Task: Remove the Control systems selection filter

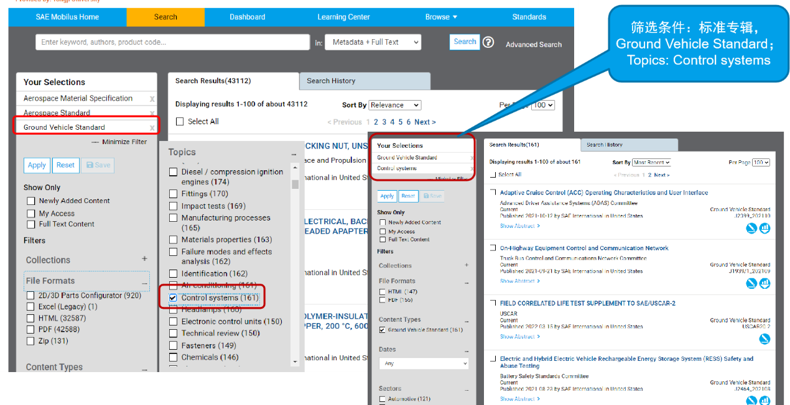Action: click(472, 168)
